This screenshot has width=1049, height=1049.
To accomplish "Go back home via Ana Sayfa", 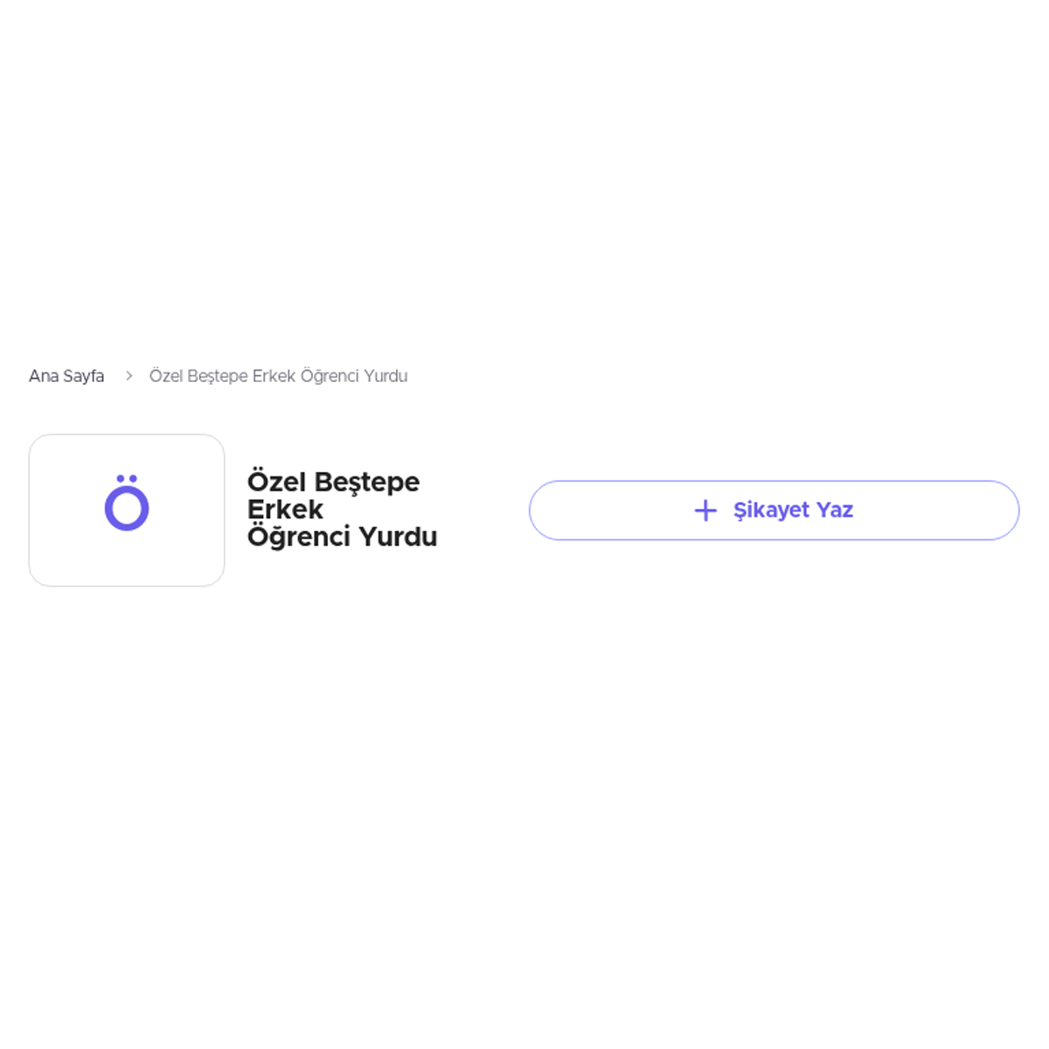I will (x=66, y=376).
